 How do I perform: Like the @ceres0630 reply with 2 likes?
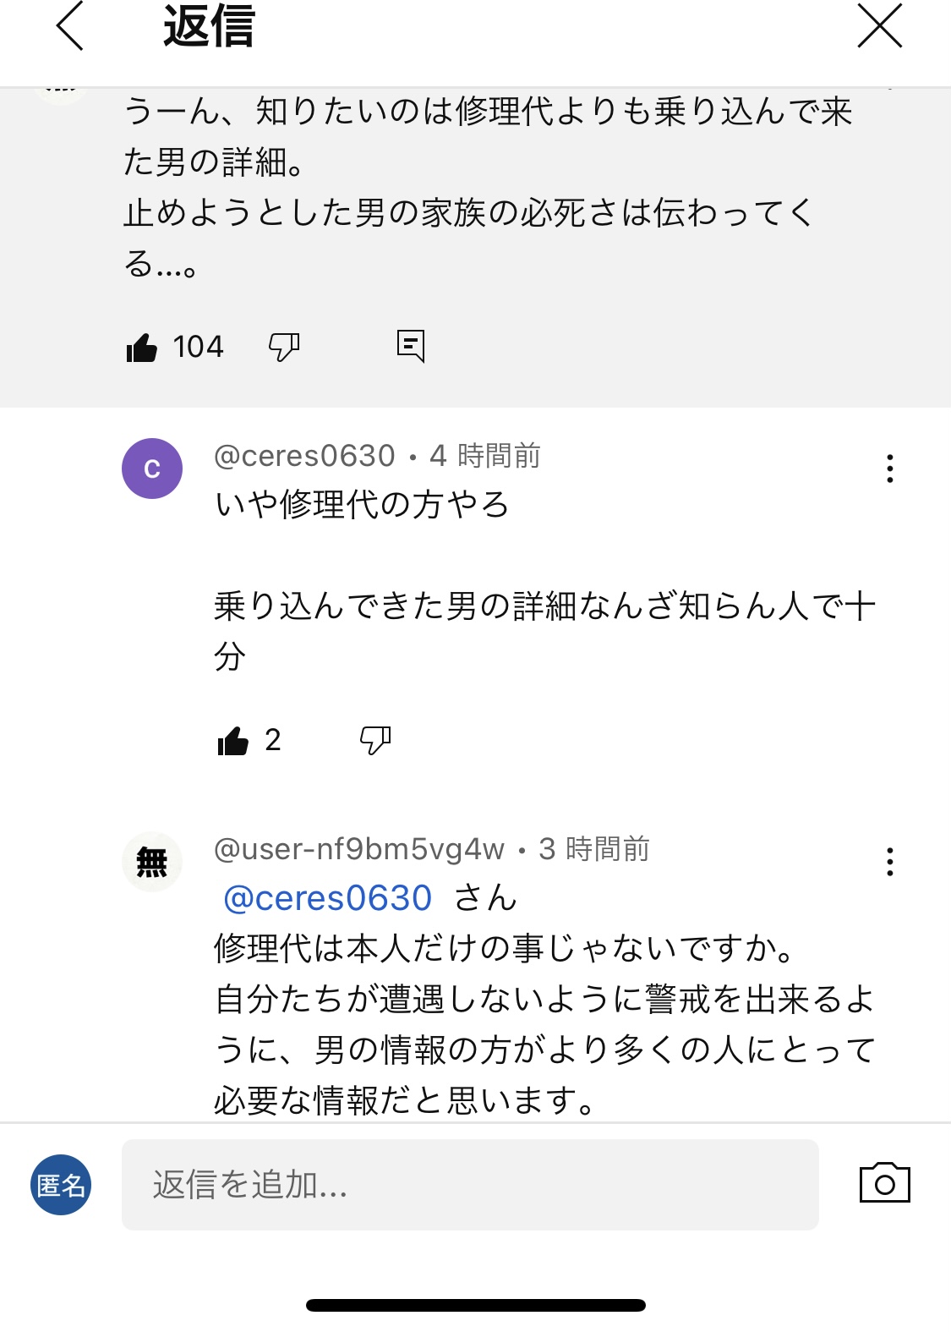coord(233,741)
